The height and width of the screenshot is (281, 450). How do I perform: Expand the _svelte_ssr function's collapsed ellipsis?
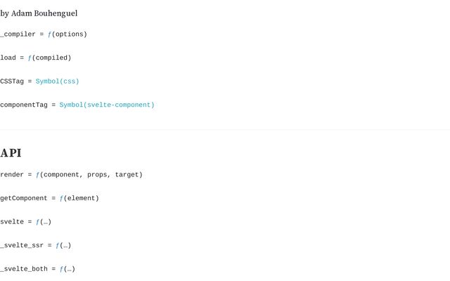point(65,245)
